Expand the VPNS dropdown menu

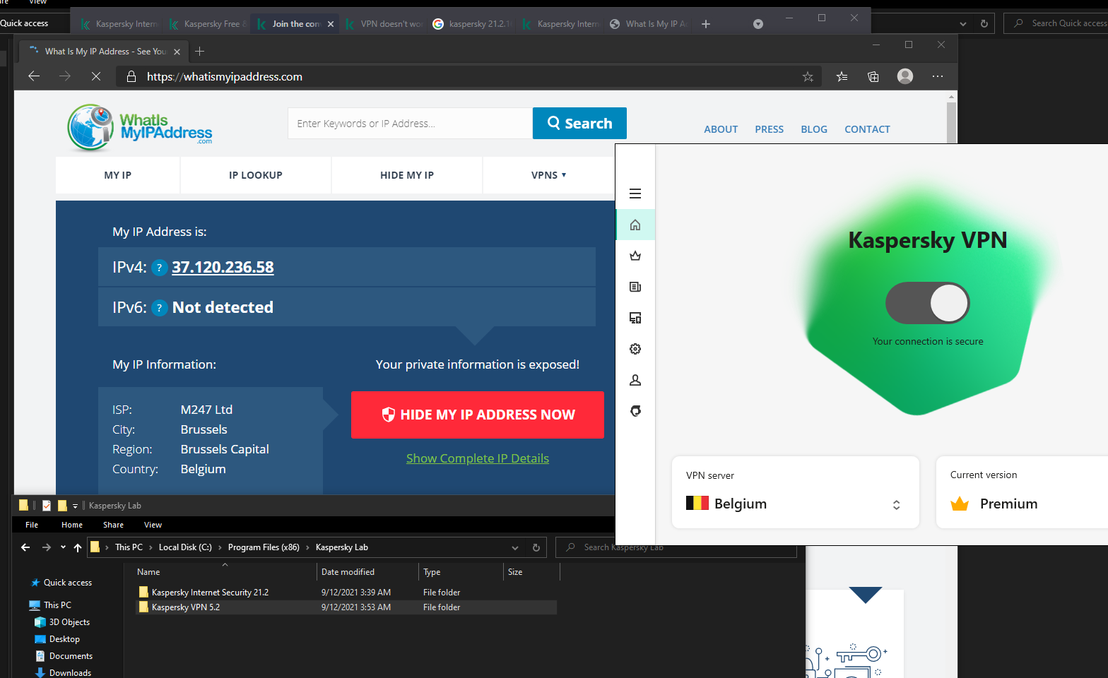click(548, 175)
